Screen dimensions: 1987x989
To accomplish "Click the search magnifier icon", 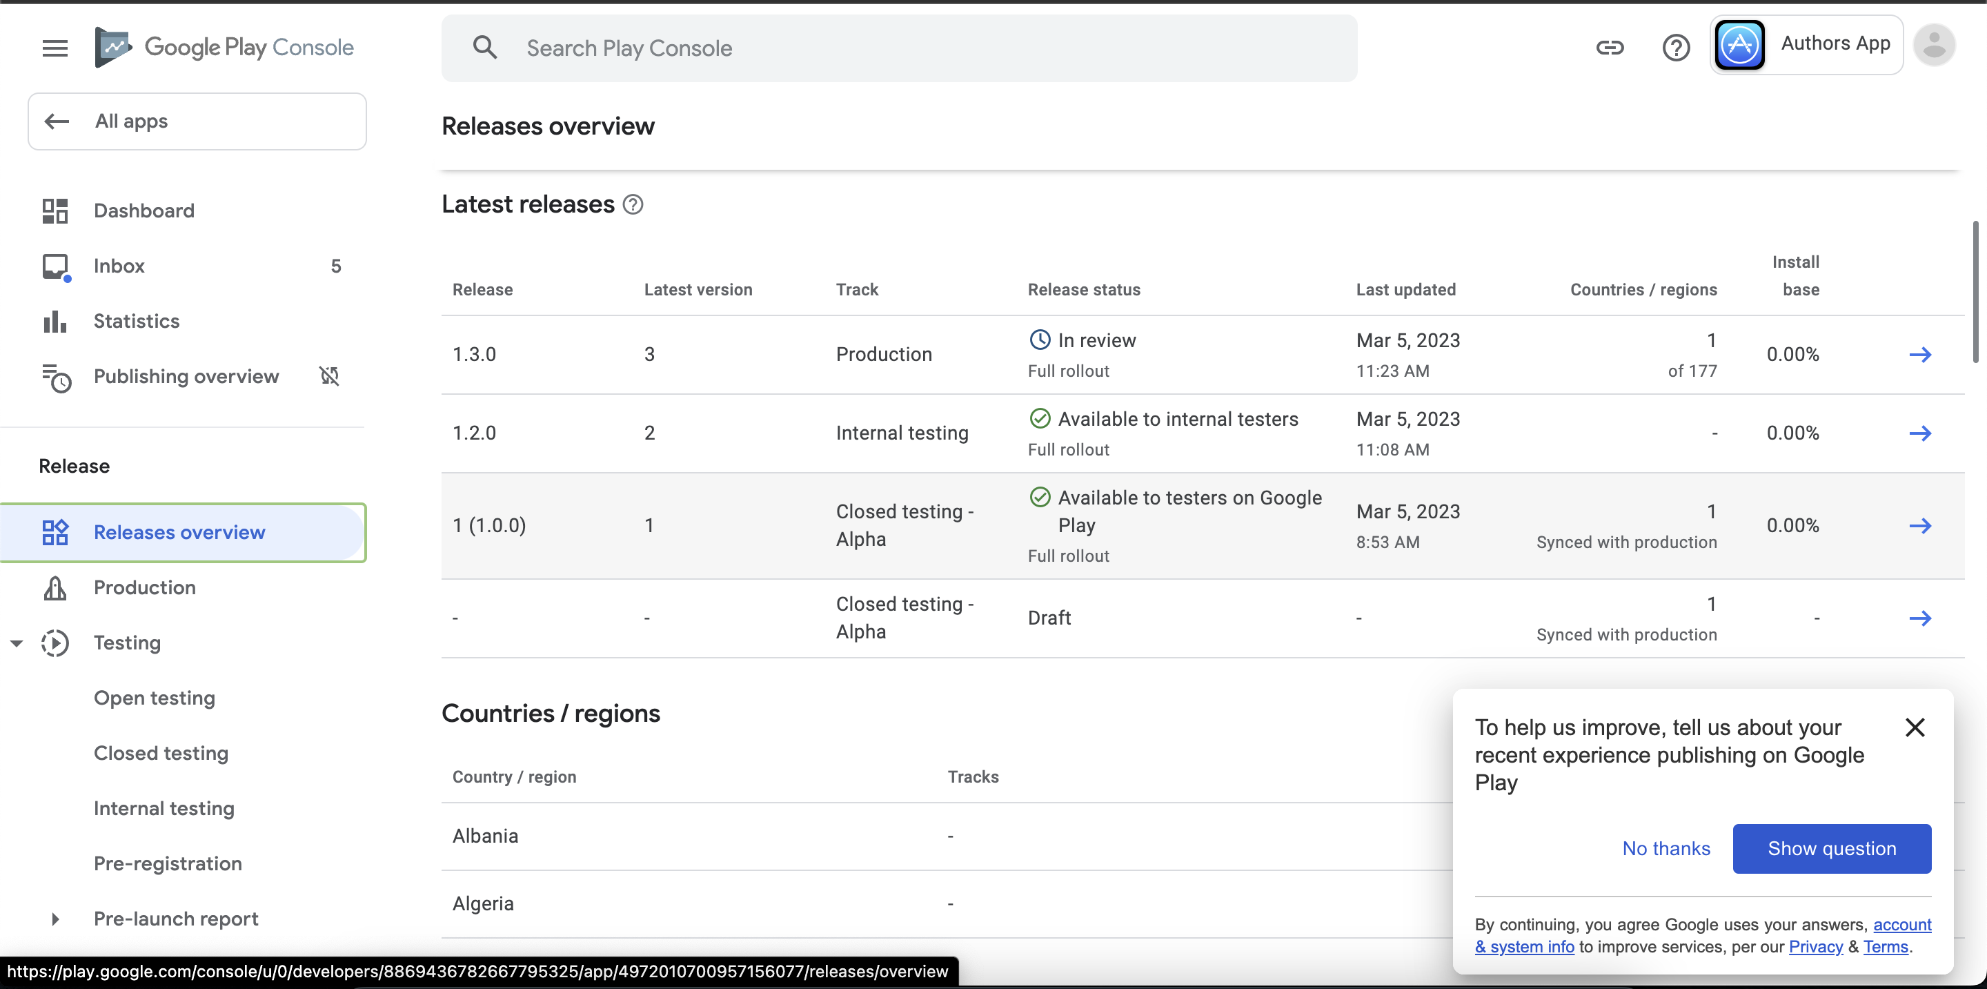I will coord(484,48).
